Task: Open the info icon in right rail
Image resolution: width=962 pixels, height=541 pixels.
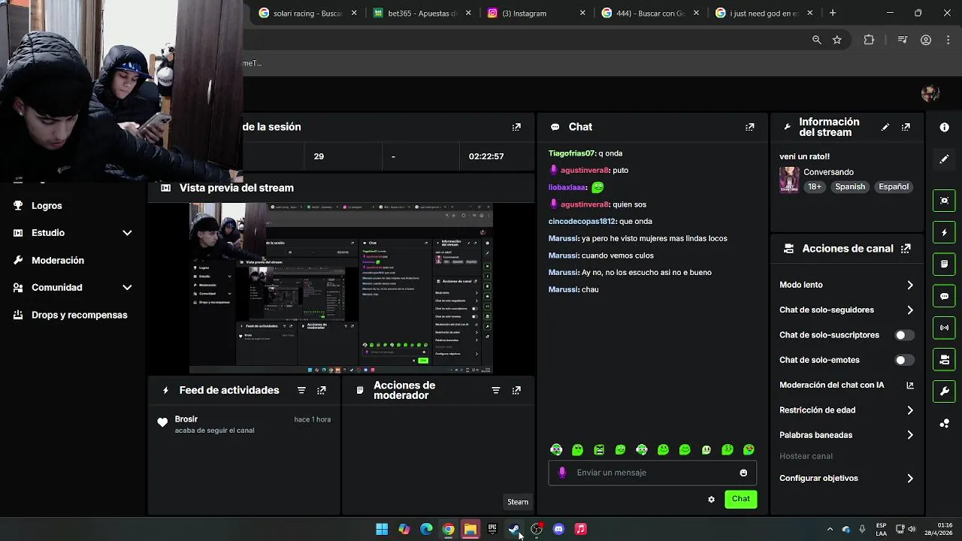Action: (x=945, y=128)
